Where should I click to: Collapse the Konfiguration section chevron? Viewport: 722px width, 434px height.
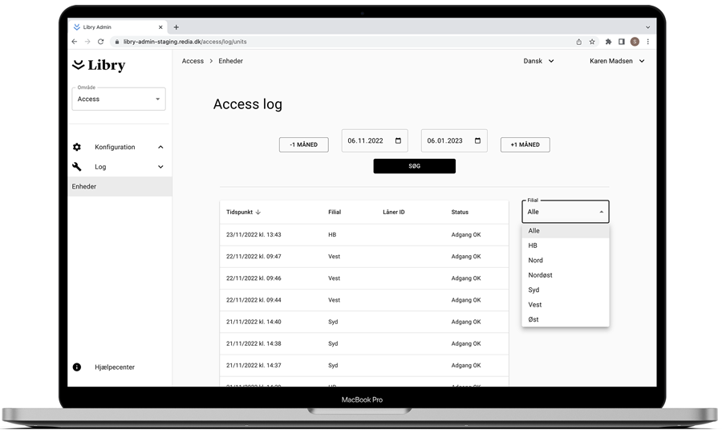coord(160,148)
